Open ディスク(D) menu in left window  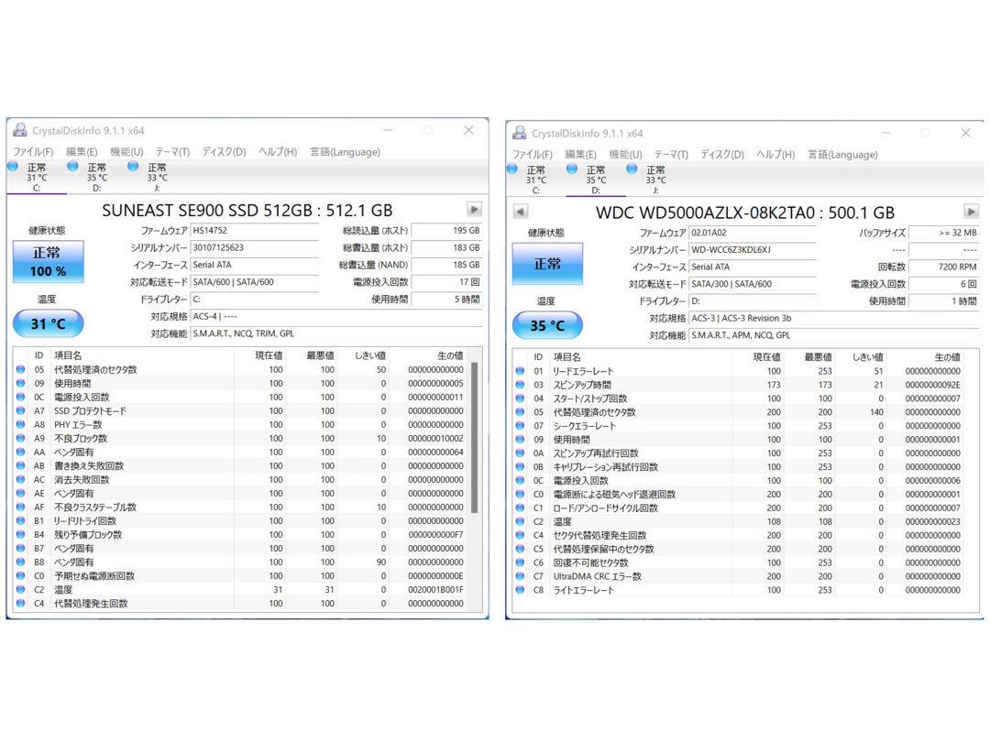click(224, 152)
